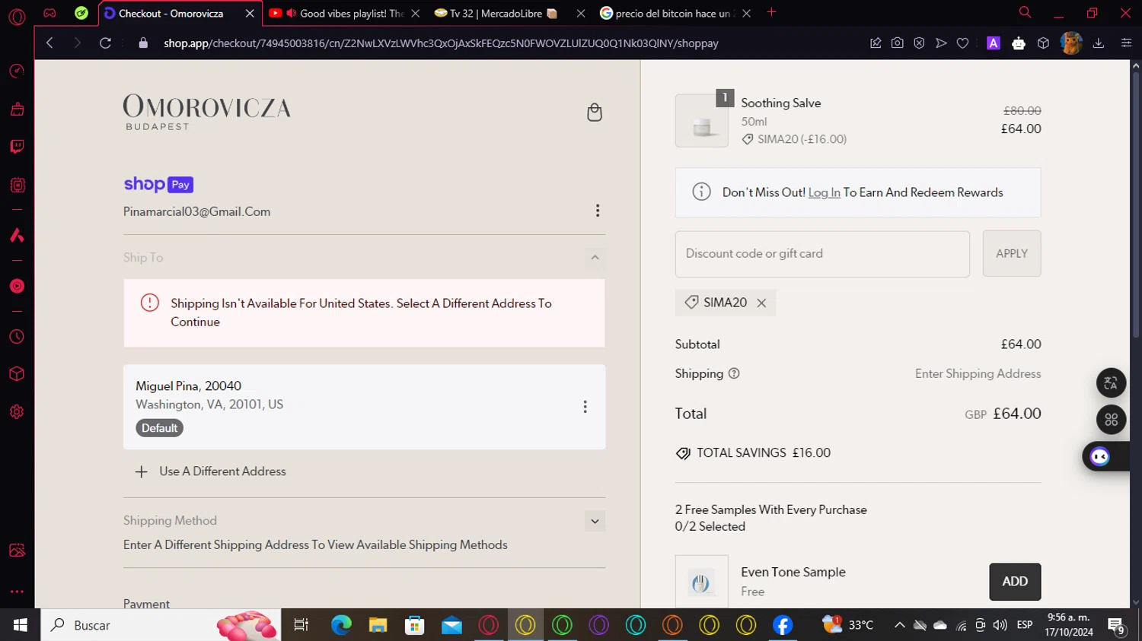Collapse the Ship To section
The width and height of the screenshot is (1142, 641).
[595, 258]
